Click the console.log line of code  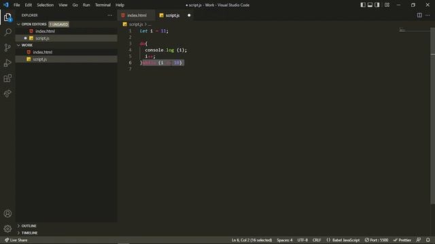pyautogui.click(x=166, y=50)
